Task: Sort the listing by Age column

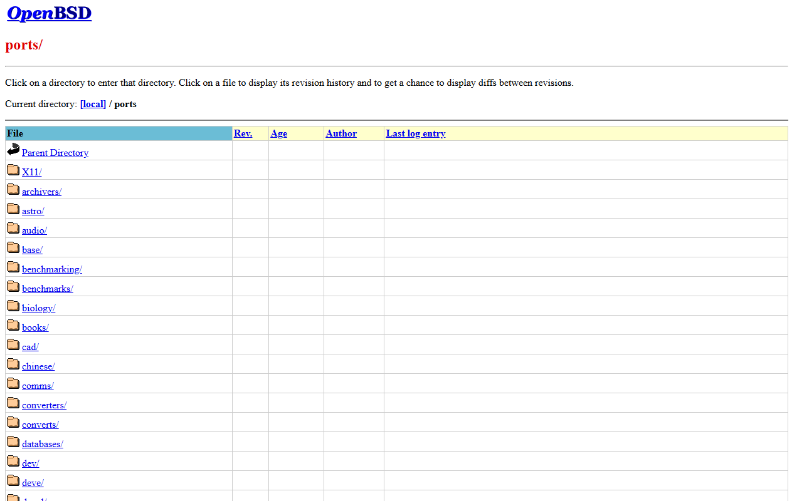Action: 278,133
